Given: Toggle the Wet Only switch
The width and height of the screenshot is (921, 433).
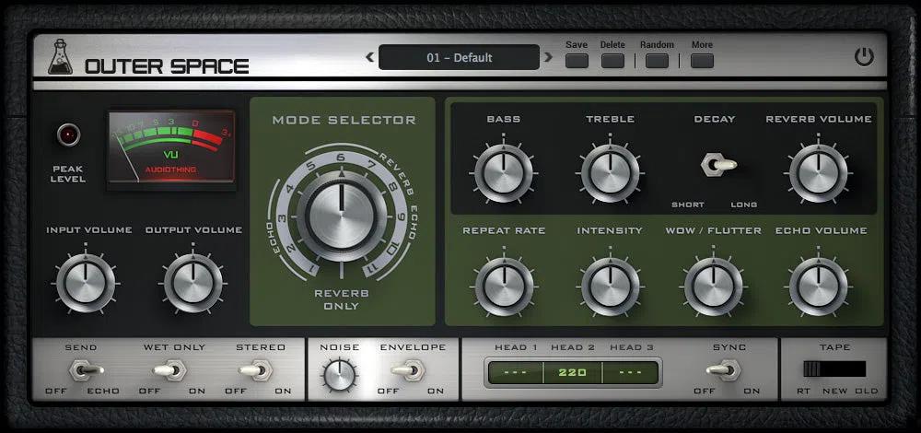Looking at the screenshot, I should coord(169,370).
